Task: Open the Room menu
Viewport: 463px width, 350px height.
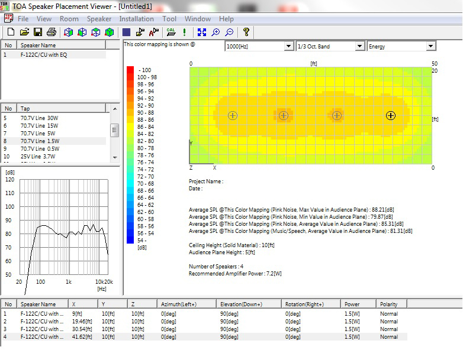Action: click(69, 19)
